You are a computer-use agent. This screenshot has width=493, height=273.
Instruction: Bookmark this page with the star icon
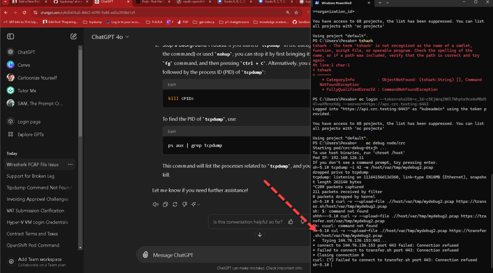click(x=296, y=12)
